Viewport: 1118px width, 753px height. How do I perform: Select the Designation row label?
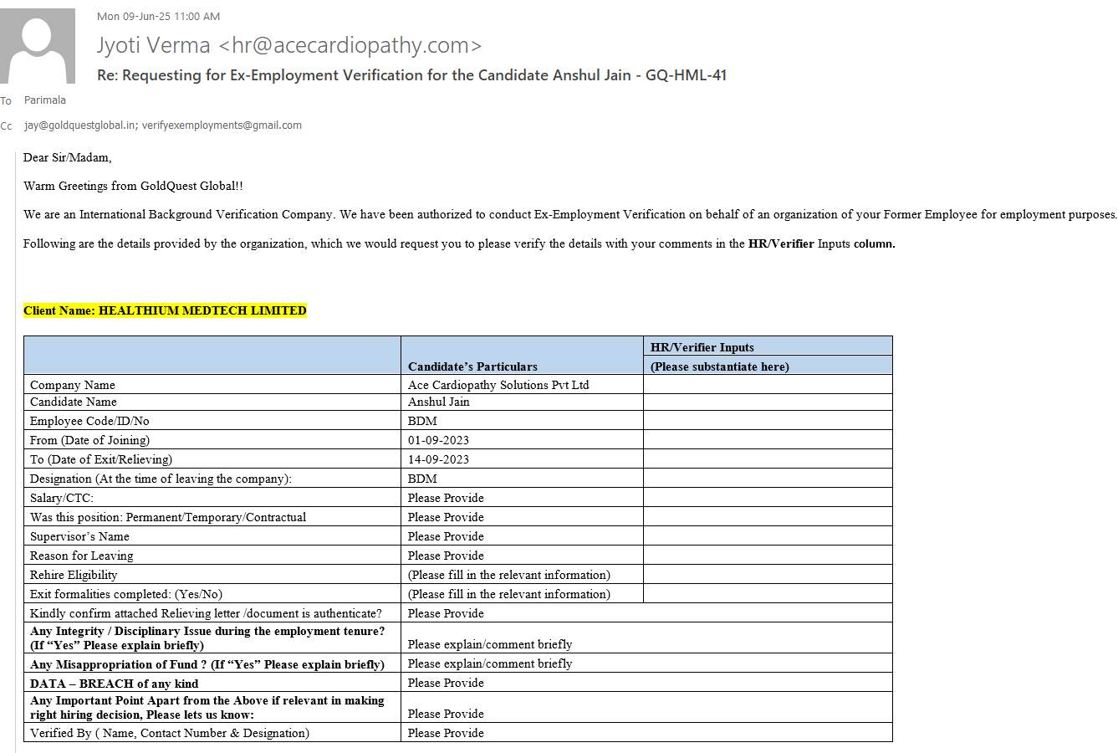(161, 479)
